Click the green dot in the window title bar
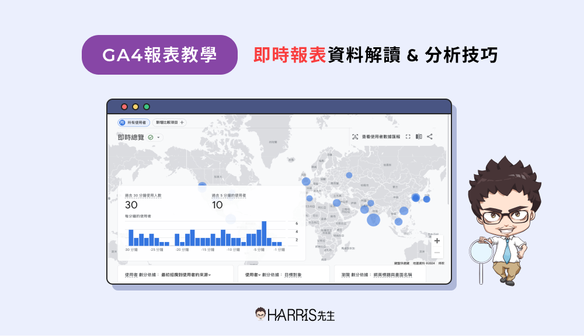Viewport: 584px width, 336px height. click(x=147, y=107)
